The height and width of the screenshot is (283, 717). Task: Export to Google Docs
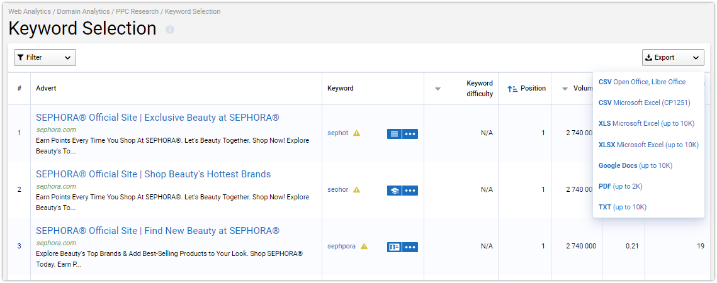pyautogui.click(x=636, y=165)
